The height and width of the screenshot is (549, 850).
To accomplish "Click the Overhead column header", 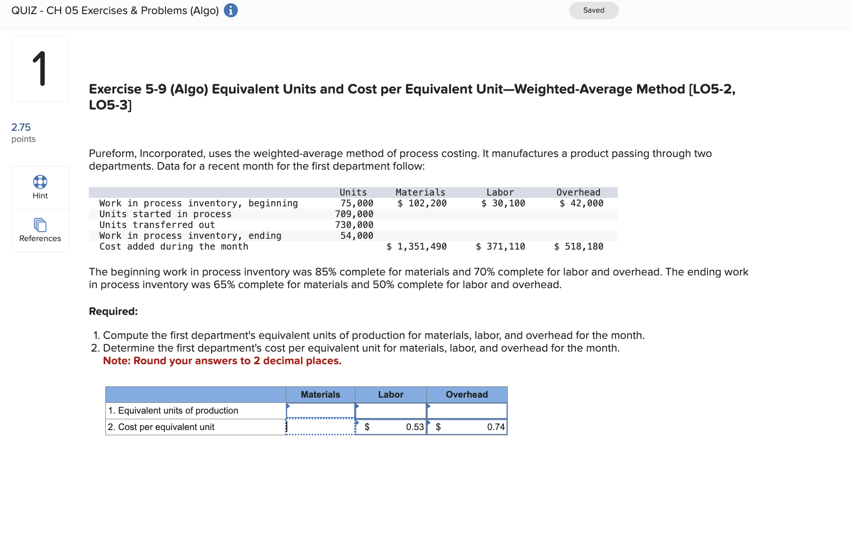I will coord(467,394).
